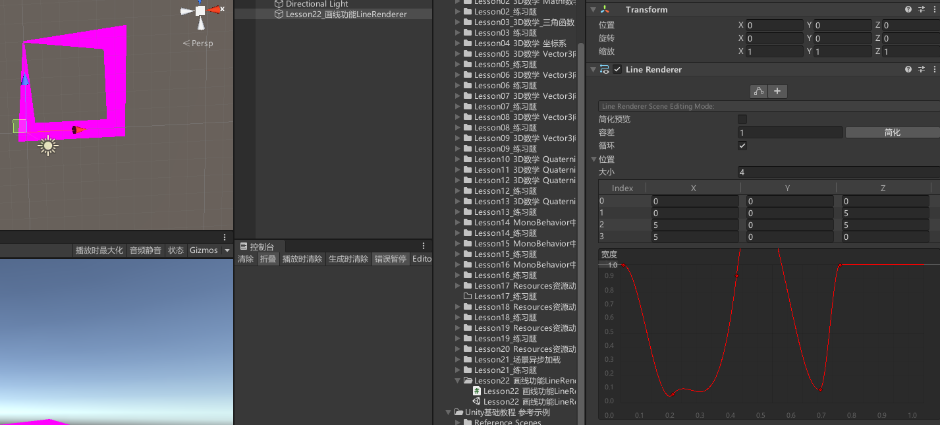Open the Gizmos dropdown arrow

(x=227, y=250)
